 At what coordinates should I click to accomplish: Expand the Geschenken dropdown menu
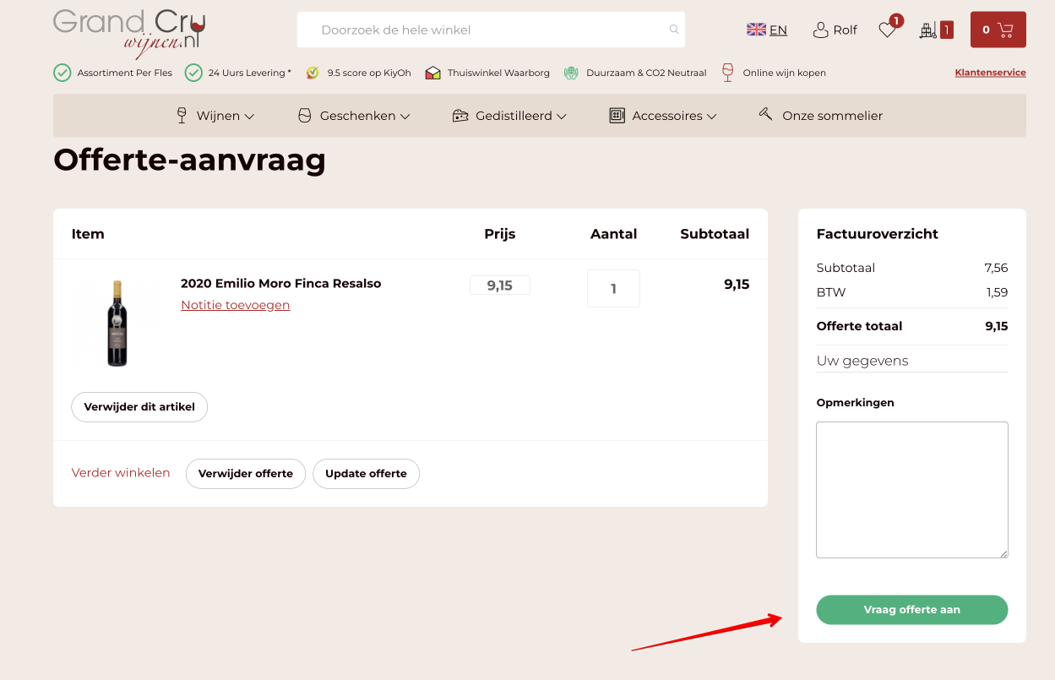point(354,116)
